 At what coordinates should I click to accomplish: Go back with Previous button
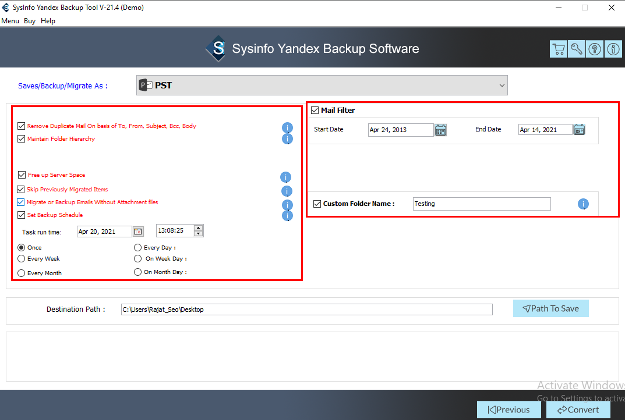pos(509,410)
